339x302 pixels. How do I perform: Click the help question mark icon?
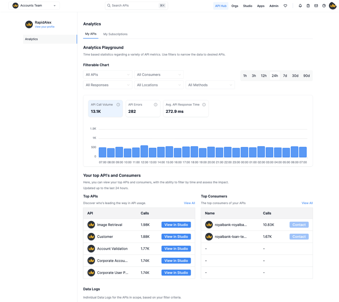(324, 5)
